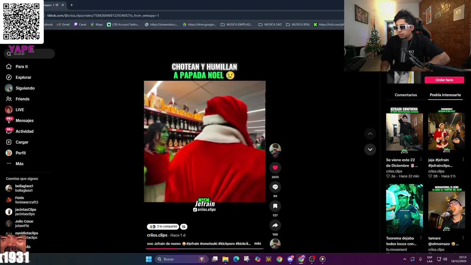The image size is (471, 265).
Task: Open the Explorar page
Action: (19, 77)
